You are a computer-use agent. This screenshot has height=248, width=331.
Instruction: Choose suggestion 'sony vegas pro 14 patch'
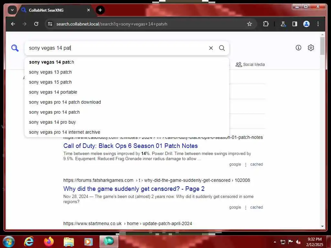127,112
